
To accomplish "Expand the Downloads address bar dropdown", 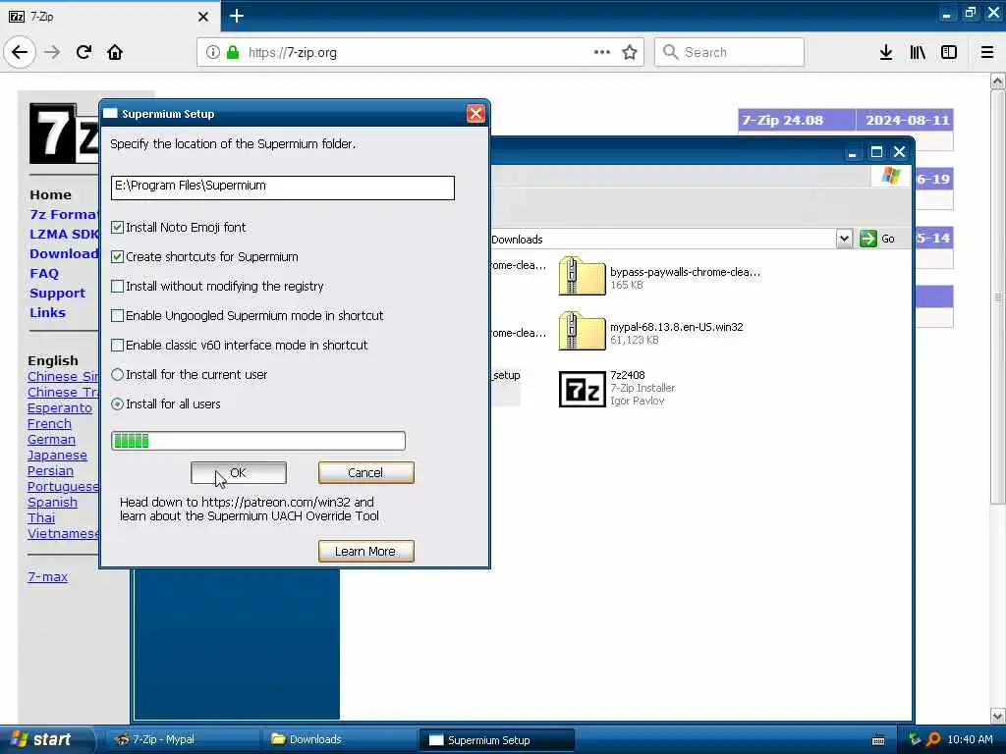I will (x=844, y=239).
